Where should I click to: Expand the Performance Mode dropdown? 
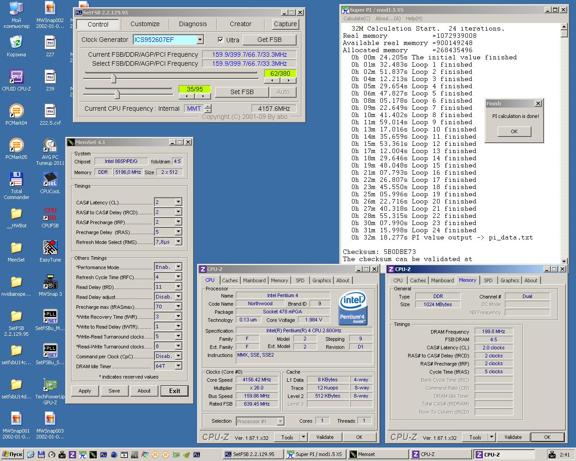pos(178,267)
